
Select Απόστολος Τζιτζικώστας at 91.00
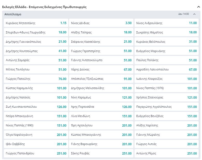coord(101,79)
